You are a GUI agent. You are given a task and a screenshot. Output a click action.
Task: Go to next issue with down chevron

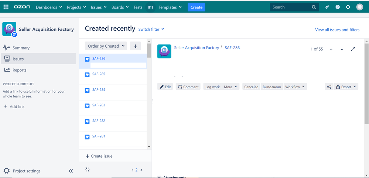point(342,49)
